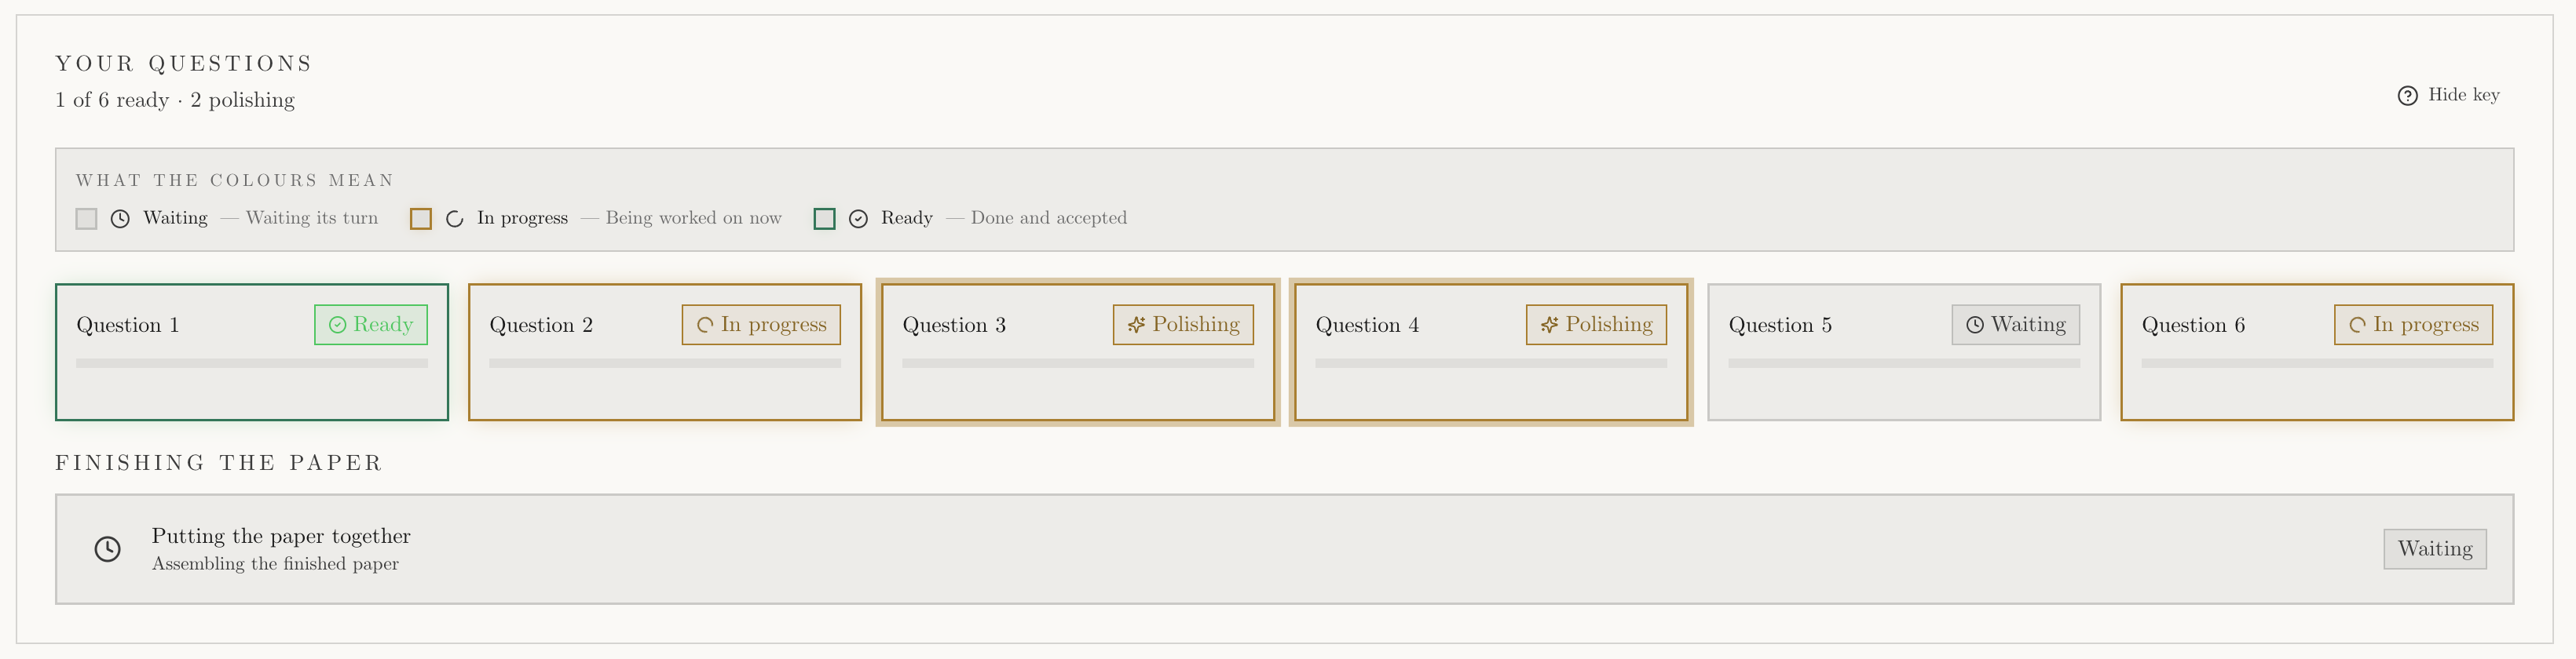The width and height of the screenshot is (2576, 659).
Task: Open the Question 2 card title
Action: click(x=541, y=325)
